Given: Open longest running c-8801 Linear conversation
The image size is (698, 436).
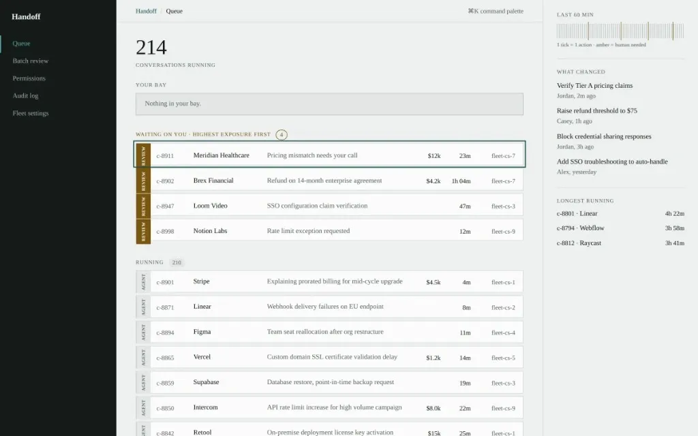Looking at the screenshot, I should pyautogui.click(x=620, y=213).
